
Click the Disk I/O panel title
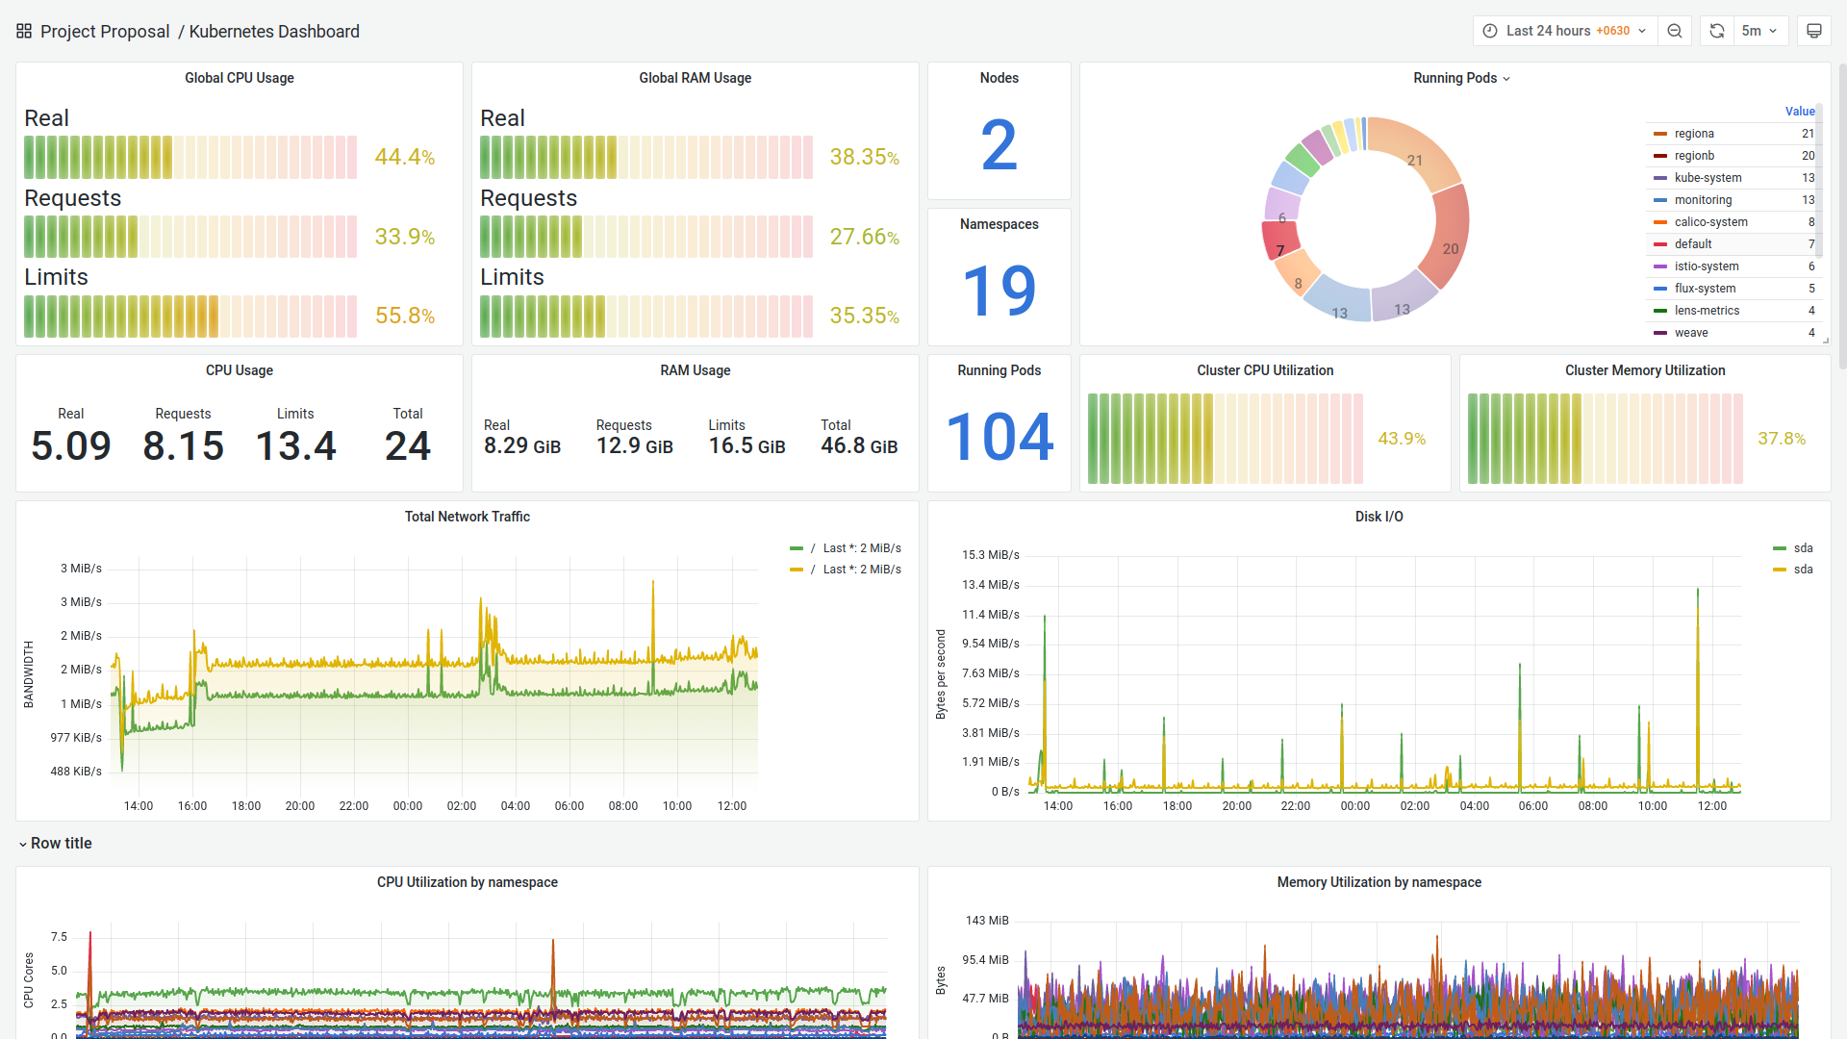[x=1379, y=517]
